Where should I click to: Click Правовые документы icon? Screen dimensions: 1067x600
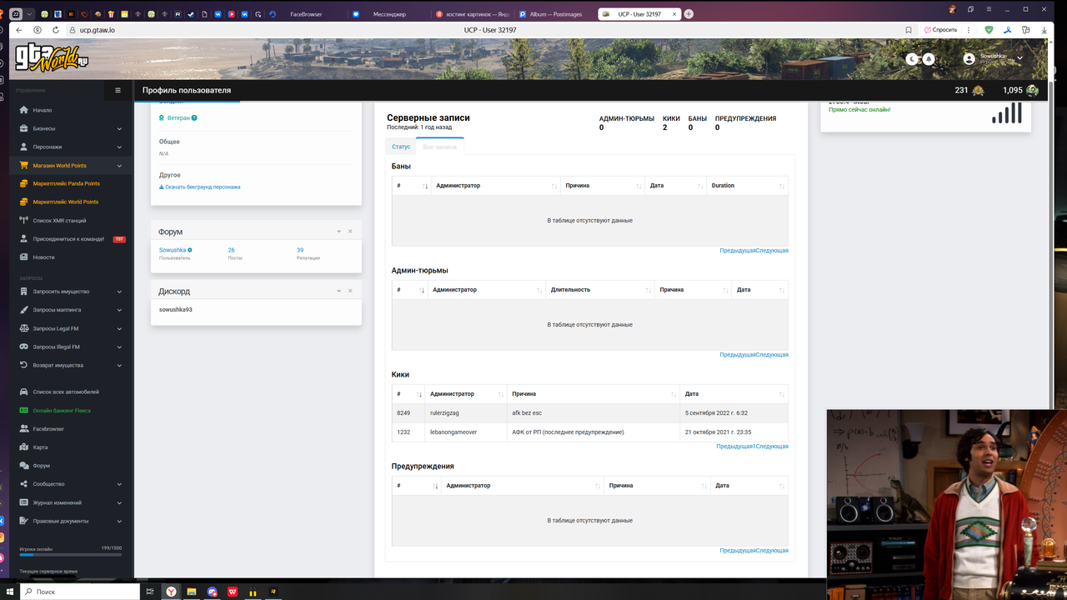(24, 521)
